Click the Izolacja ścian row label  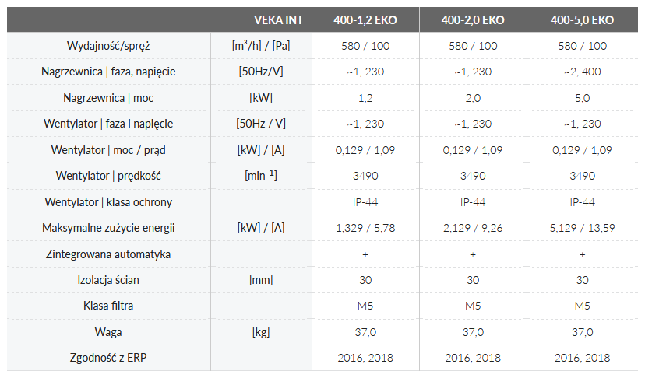pos(108,280)
